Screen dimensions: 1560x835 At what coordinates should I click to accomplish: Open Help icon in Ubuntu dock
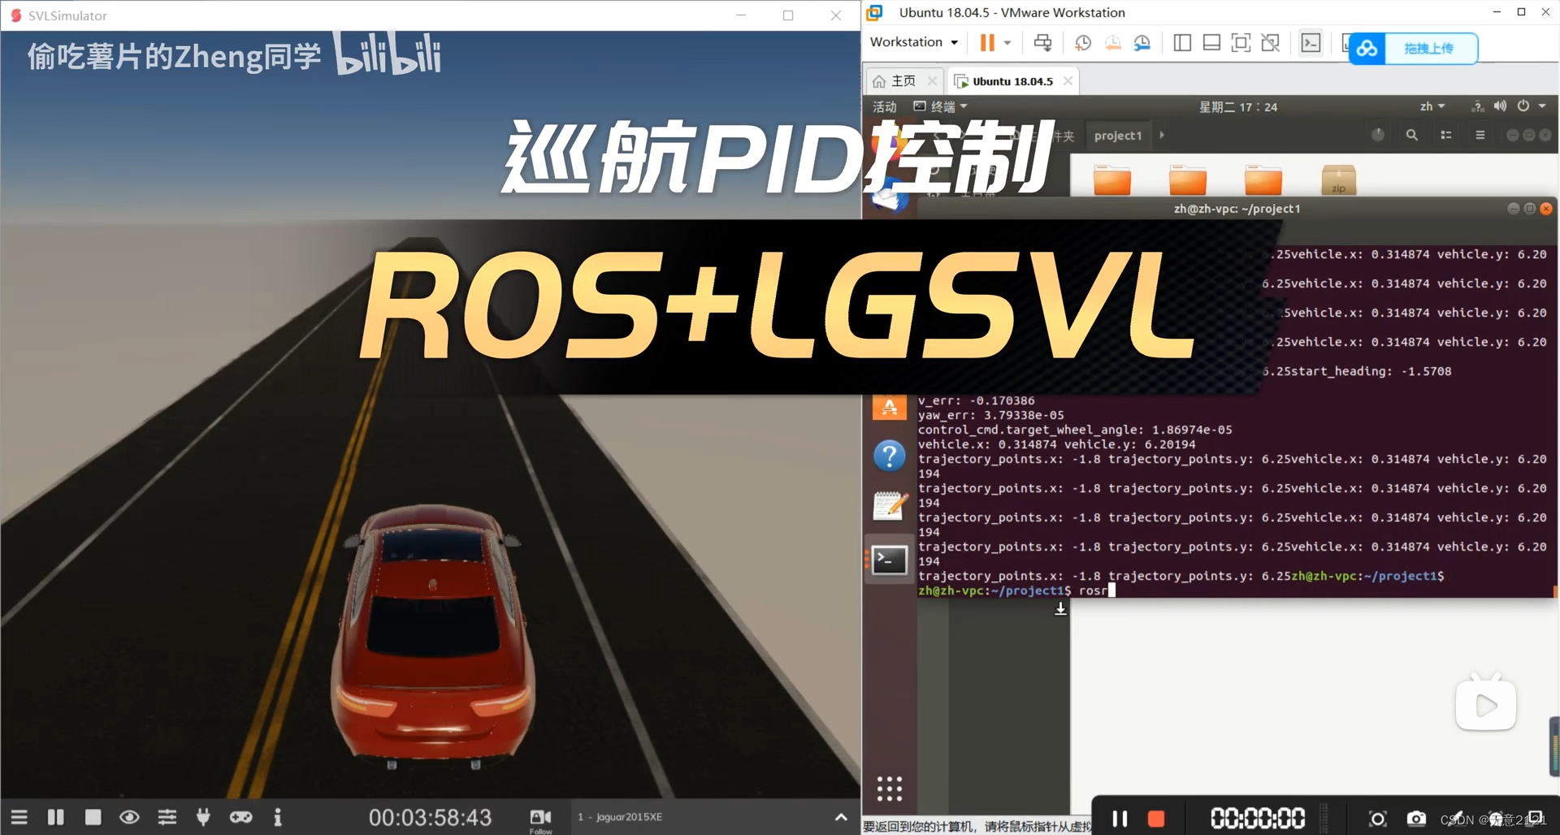(889, 456)
